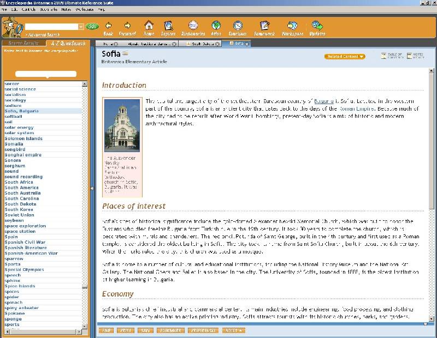
Task: Open the Help menu
Action: (102, 9)
